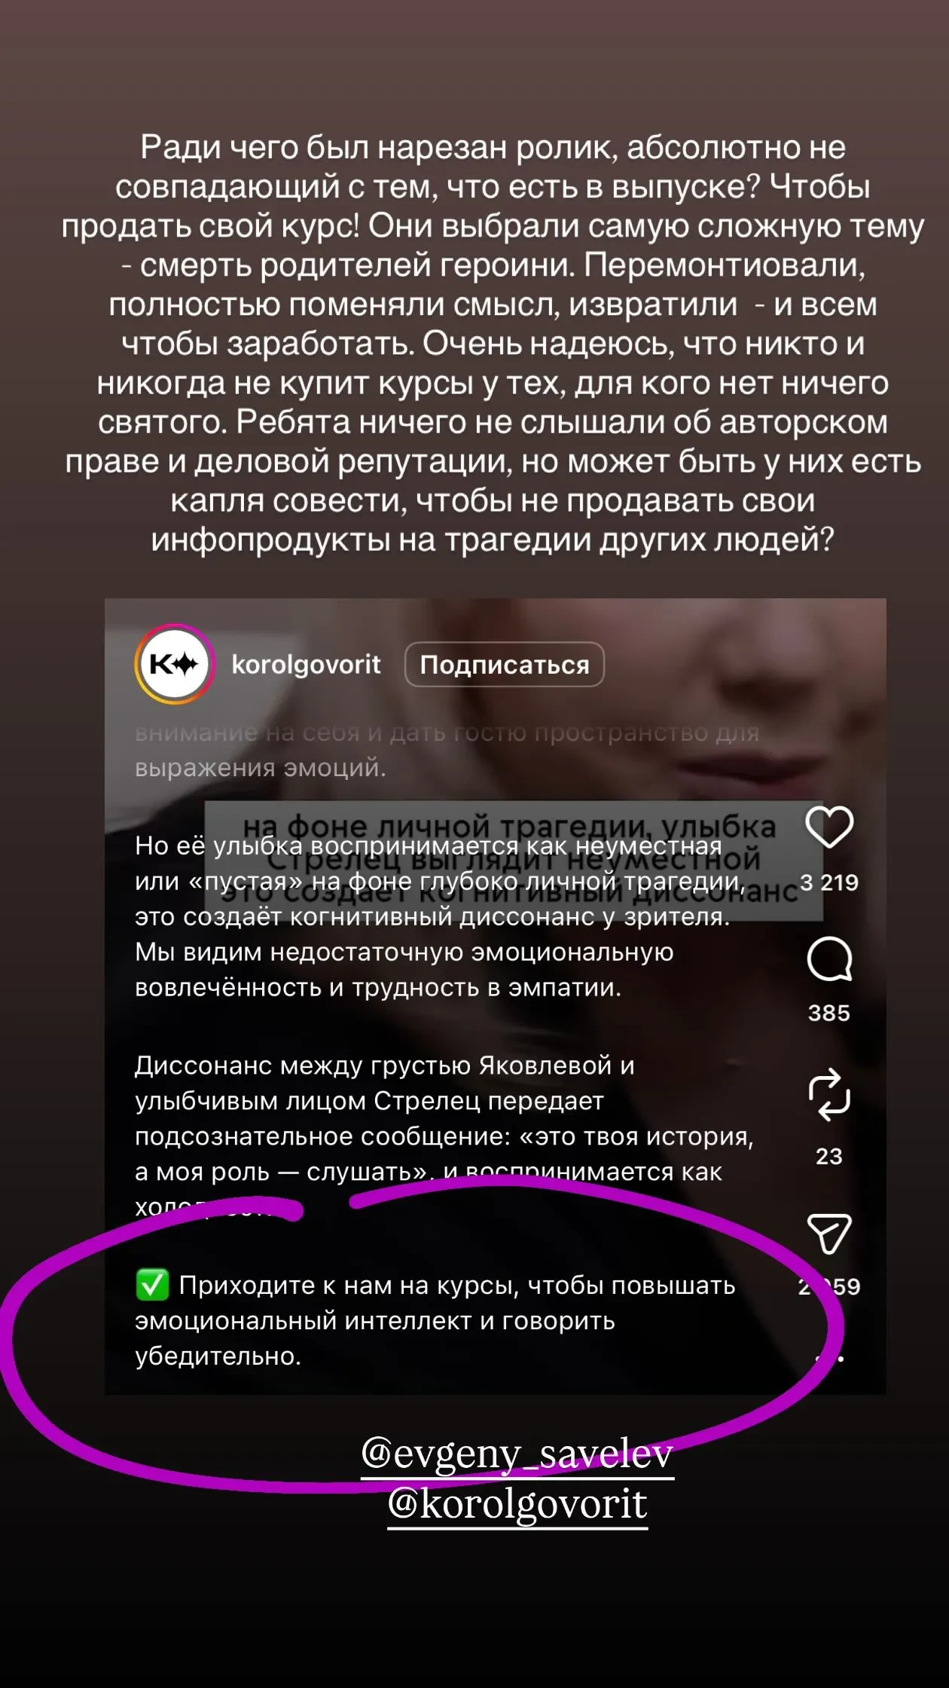Tap the repost arrows icon
The height and width of the screenshot is (1688, 949).
click(828, 1095)
